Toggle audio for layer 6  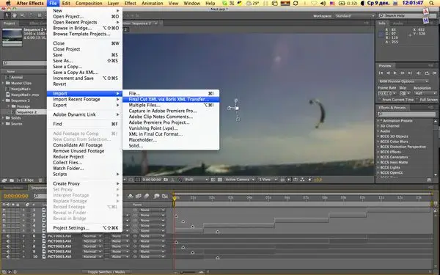click(8, 236)
